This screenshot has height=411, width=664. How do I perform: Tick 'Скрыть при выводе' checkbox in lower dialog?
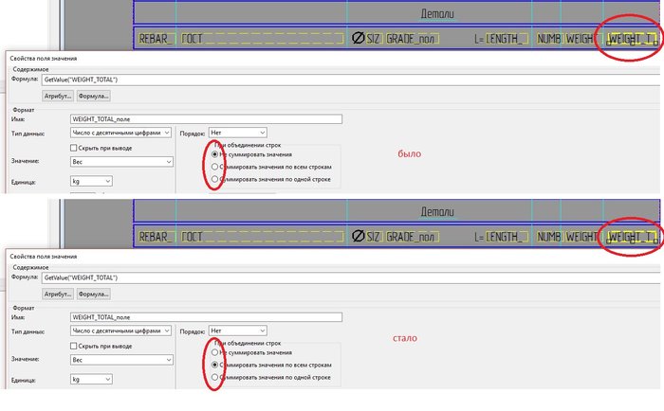tap(74, 346)
